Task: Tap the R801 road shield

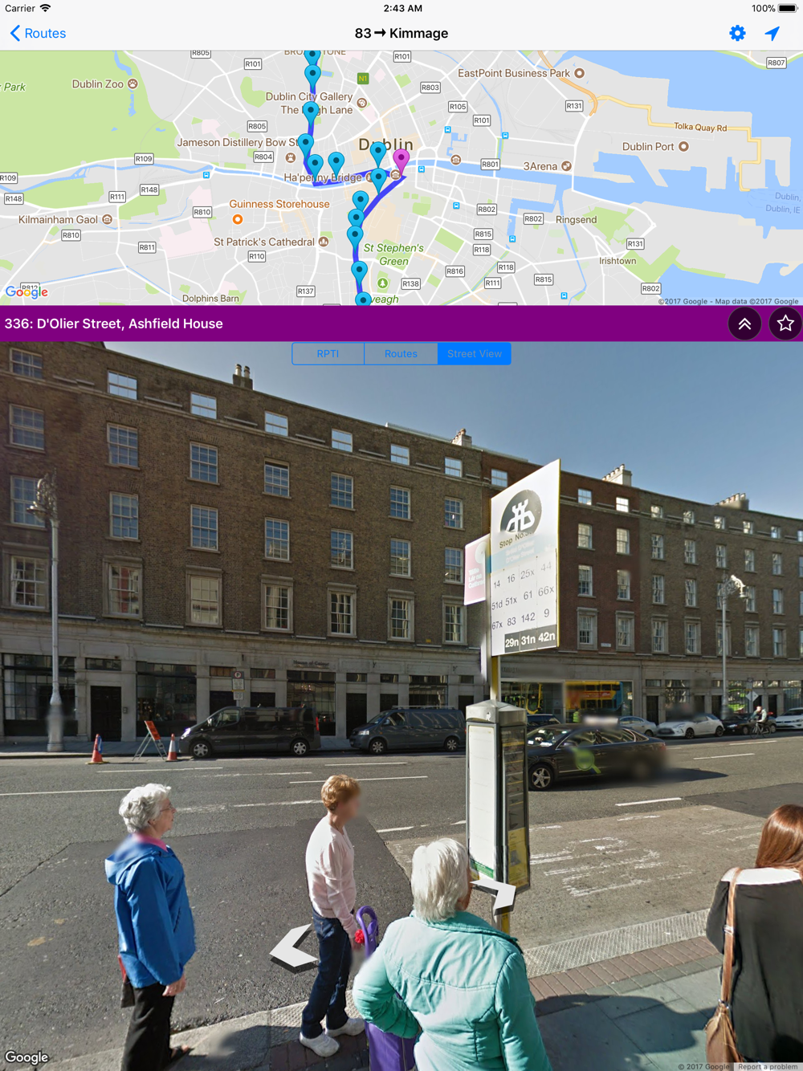Action: click(490, 164)
